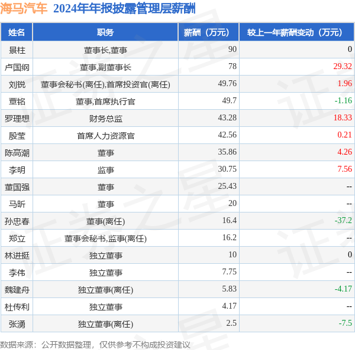This screenshot has height=350, width=355.
Task: Click the salary value 42.56
Action: [x=227, y=135]
